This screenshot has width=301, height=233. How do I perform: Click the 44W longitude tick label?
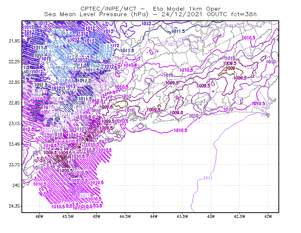tap(154, 216)
